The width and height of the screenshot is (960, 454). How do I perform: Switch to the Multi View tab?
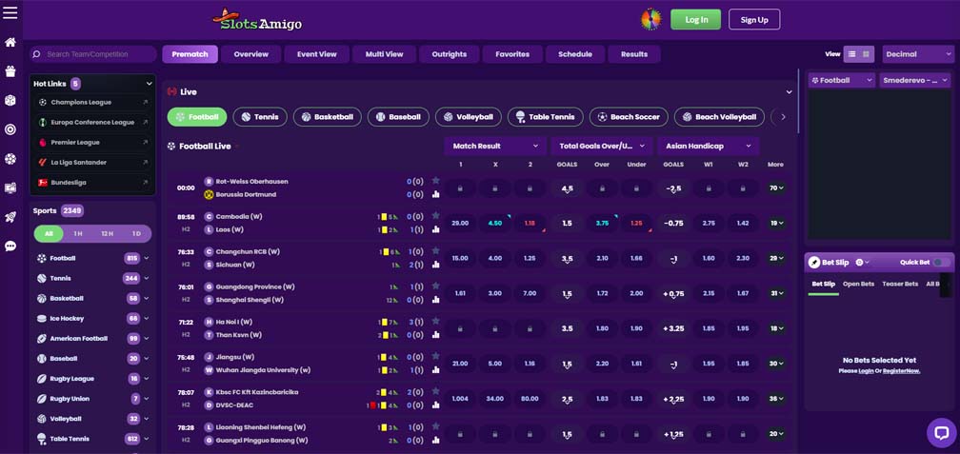click(x=385, y=54)
